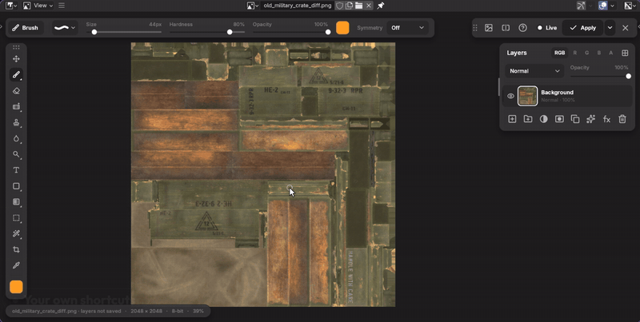Open the far-right editor type dropdown
The width and height of the screenshot is (640, 322).
630,6
